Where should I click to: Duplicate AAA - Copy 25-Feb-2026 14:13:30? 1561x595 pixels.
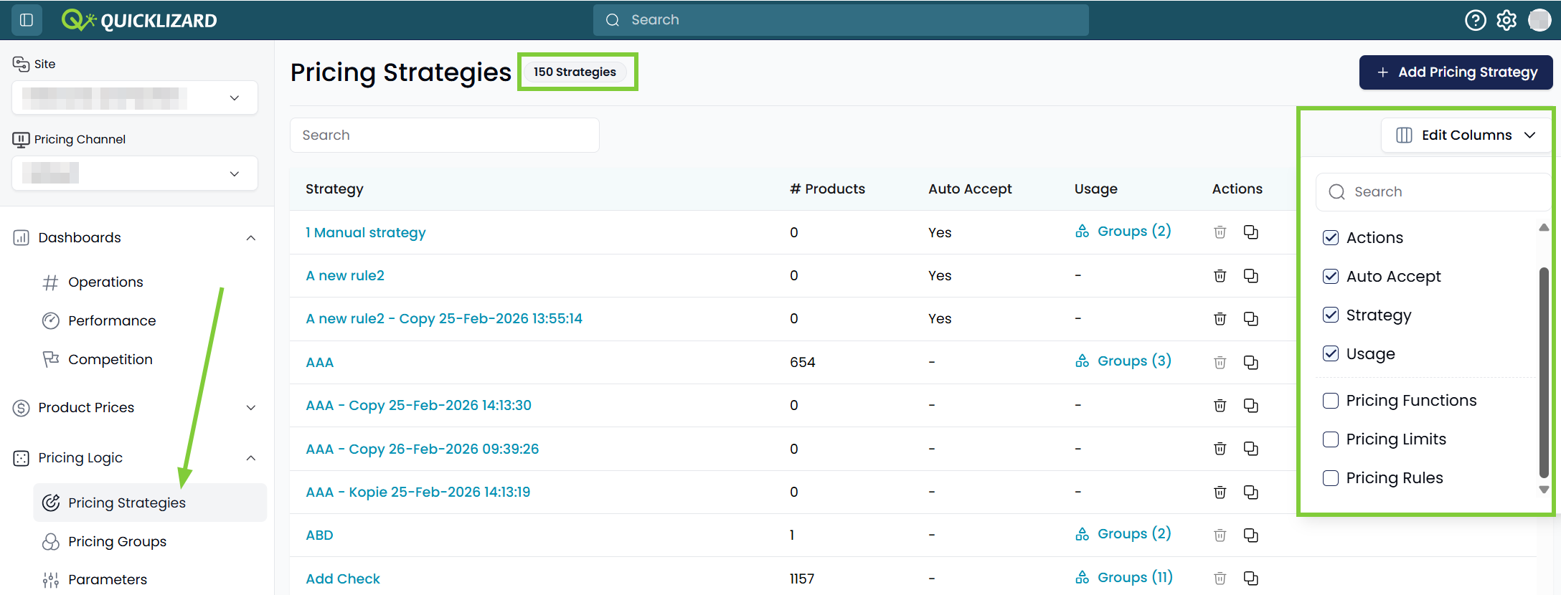click(x=1250, y=406)
